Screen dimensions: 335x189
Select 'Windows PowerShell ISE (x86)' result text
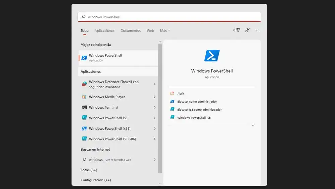click(x=112, y=139)
